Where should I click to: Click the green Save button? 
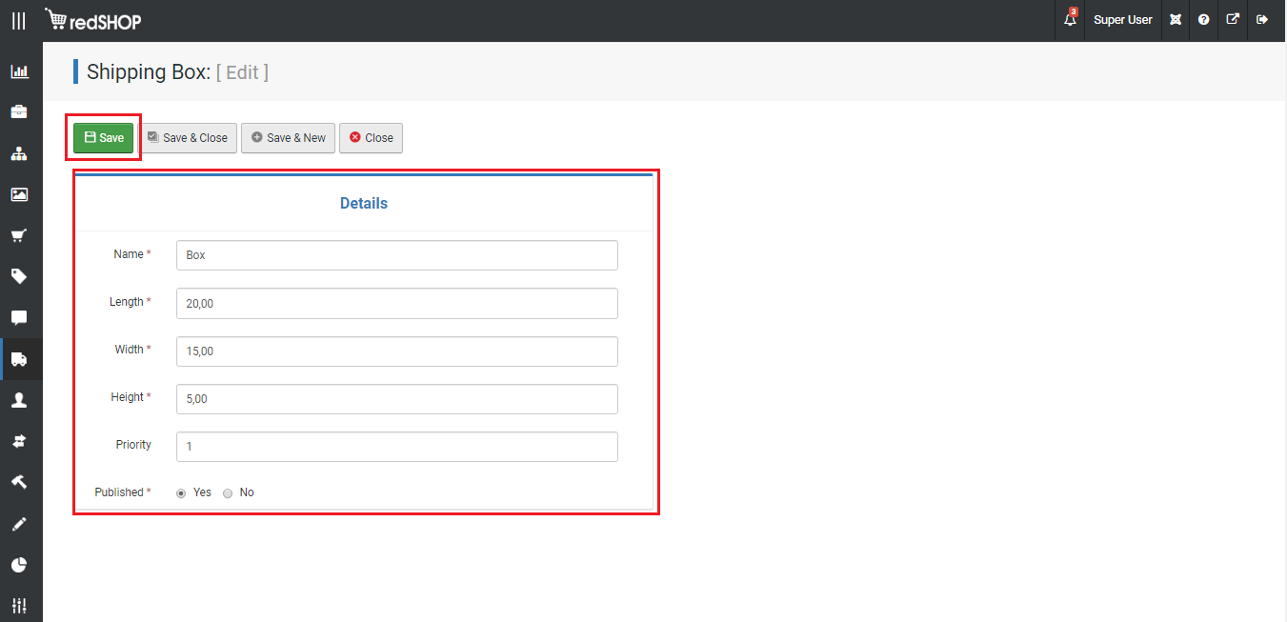click(x=104, y=137)
